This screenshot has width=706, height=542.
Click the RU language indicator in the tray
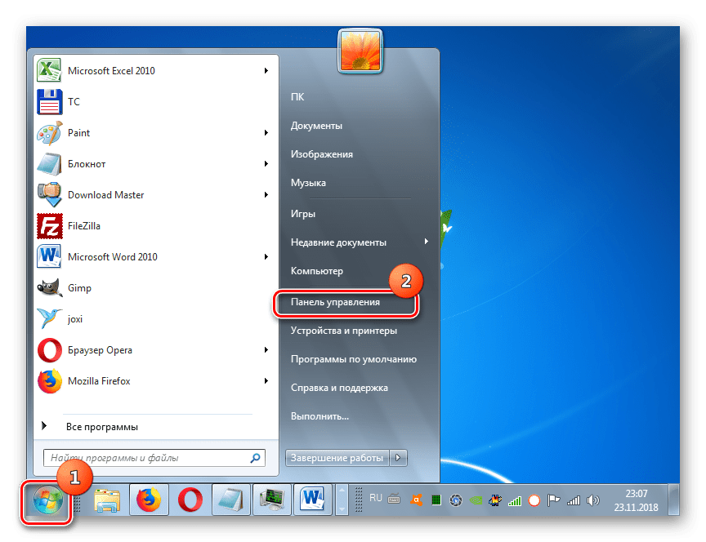click(x=376, y=497)
